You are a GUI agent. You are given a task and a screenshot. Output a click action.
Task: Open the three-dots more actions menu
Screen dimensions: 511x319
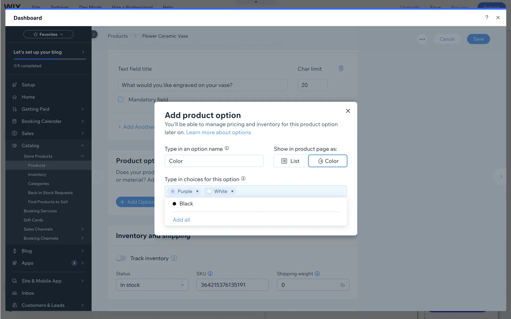(x=422, y=39)
